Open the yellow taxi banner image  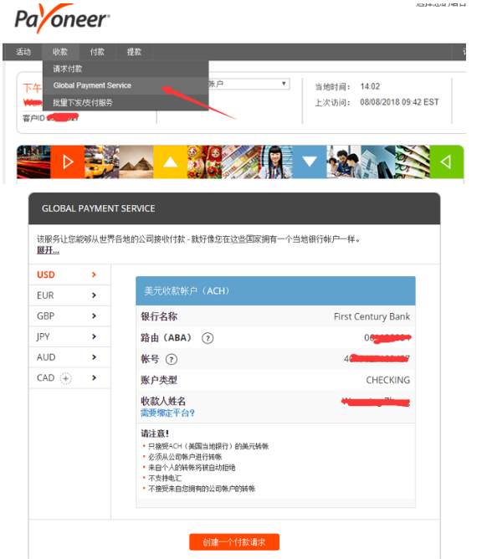102,162
